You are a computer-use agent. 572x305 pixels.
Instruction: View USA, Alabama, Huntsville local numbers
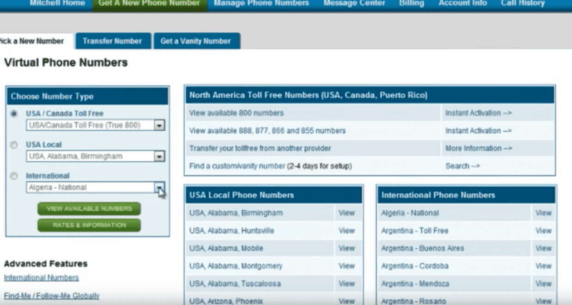[347, 231]
